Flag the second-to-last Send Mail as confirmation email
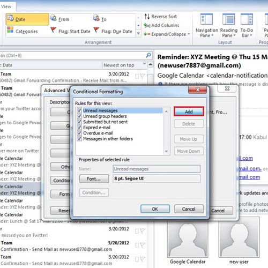The image size is (268, 268). pyautogui.click(x=142, y=245)
